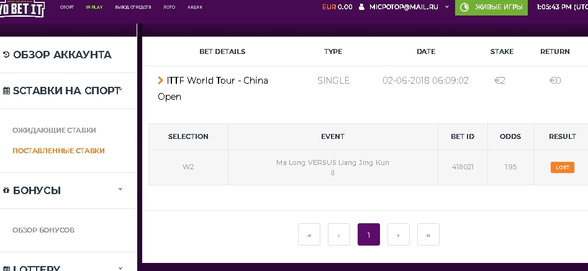Image resolution: width=588 pixels, height=271 pixels.
Task: Click the gift icon beside Бонусы
Action: tap(6, 190)
